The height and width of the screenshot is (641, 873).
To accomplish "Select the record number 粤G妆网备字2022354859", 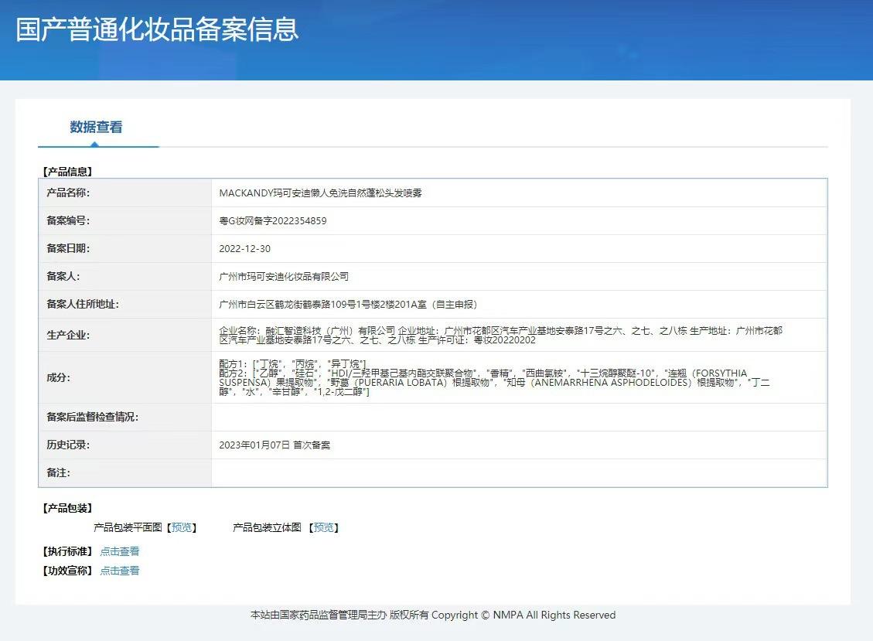I will [273, 221].
